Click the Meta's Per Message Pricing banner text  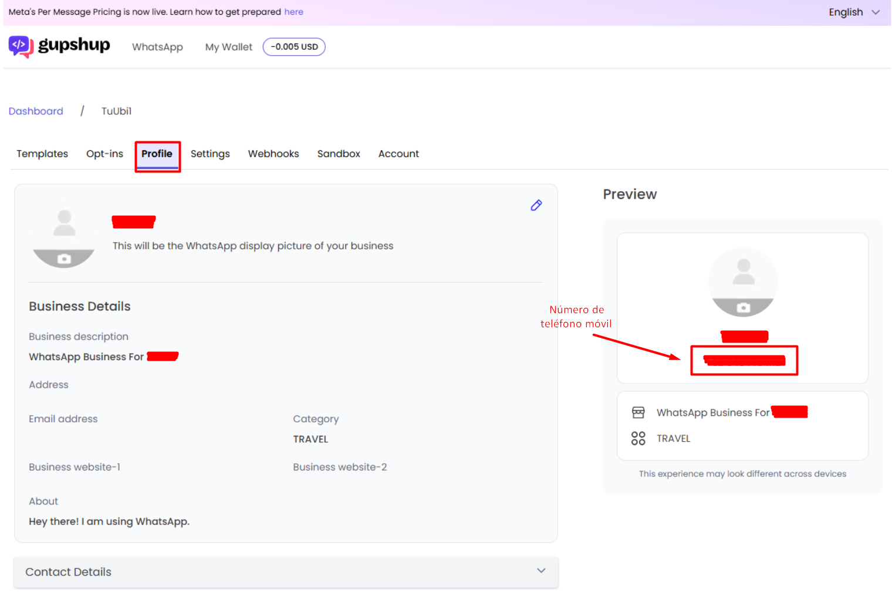tap(145, 12)
